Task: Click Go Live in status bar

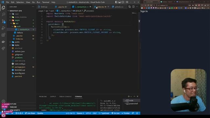Action: [x=115, y=113]
